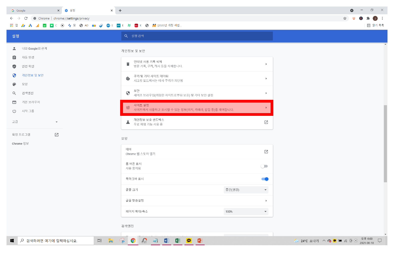Open File Explorer from taskbar

click(111, 241)
